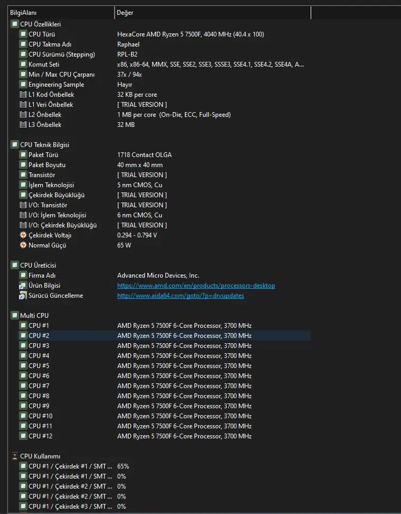This screenshot has height=514, width=401.
Task: Click the CPU Teknik Bilgisi section icon
Action: (15, 144)
